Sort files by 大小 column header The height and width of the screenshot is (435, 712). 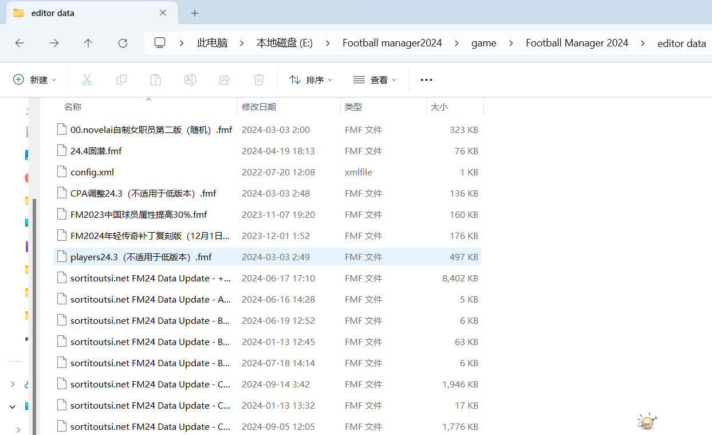[x=439, y=107]
